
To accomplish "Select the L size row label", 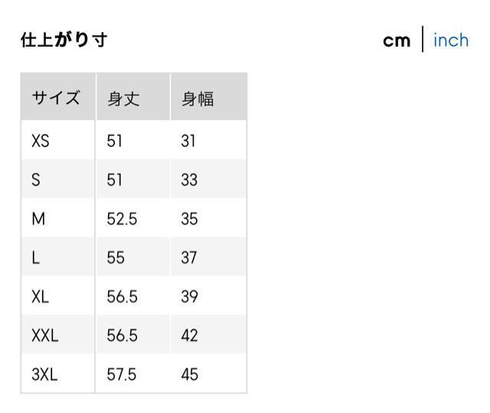I will (35, 258).
